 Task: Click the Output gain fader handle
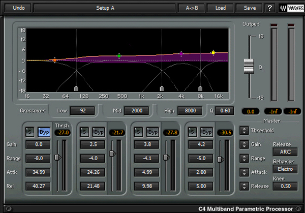pos(249,65)
